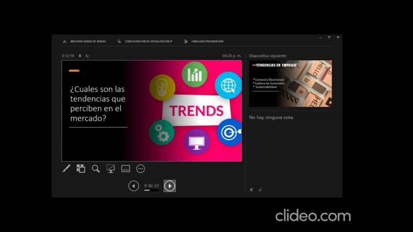Open Configuración de visualización dropdown

[145, 41]
